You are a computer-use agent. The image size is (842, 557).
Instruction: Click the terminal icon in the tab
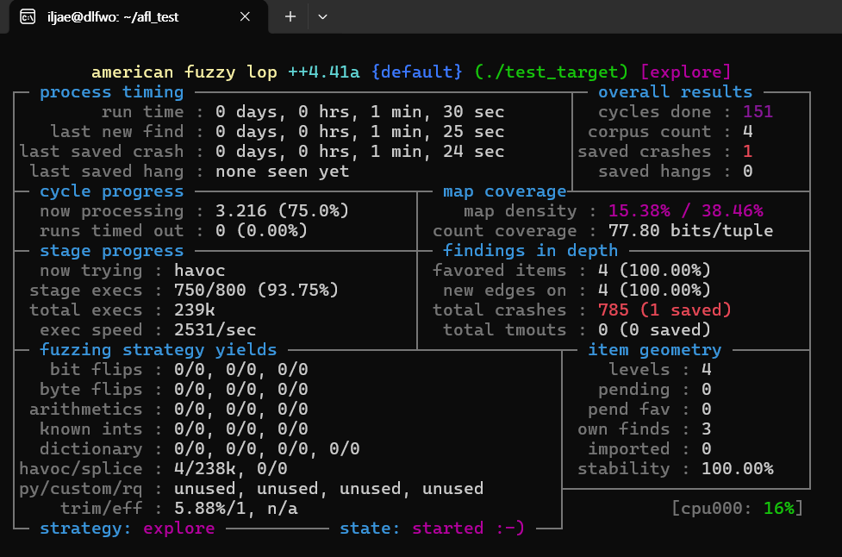pyautogui.click(x=28, y=16)
